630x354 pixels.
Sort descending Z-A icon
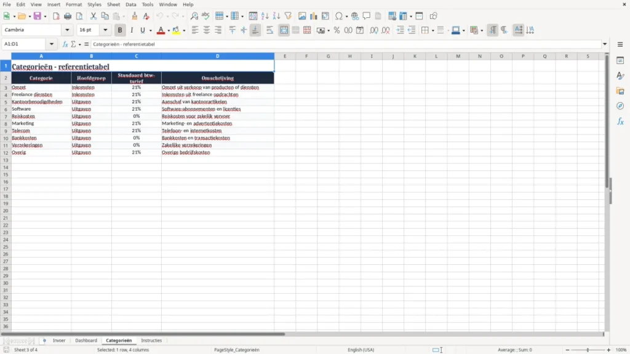(x=276, y=16)
